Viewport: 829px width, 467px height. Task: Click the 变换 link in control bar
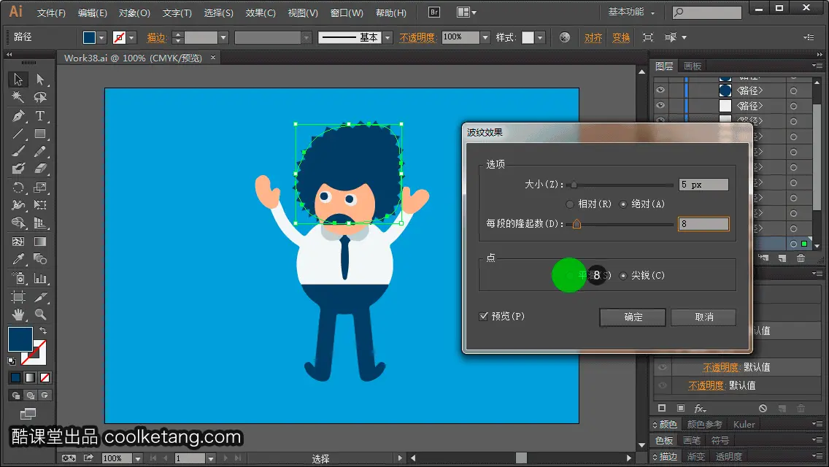click(621, 37)
